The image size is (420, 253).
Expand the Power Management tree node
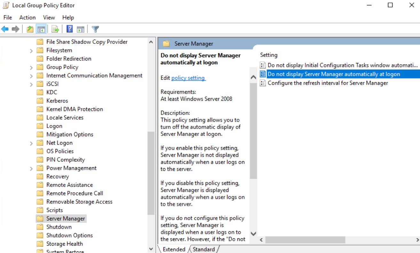(31, 169)
